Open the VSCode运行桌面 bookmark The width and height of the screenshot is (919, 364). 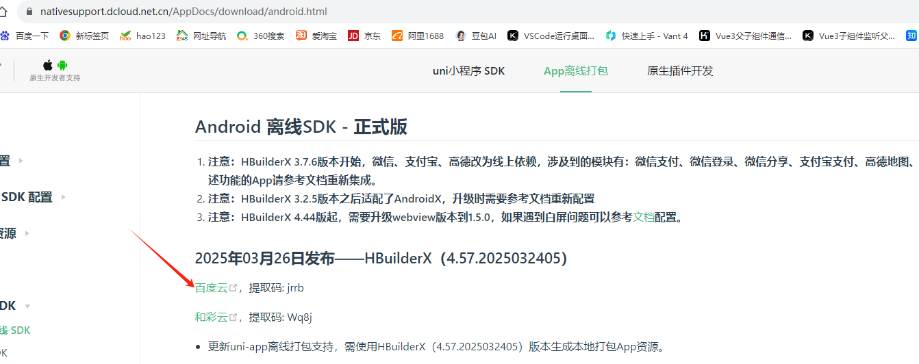tap(551, 36)
